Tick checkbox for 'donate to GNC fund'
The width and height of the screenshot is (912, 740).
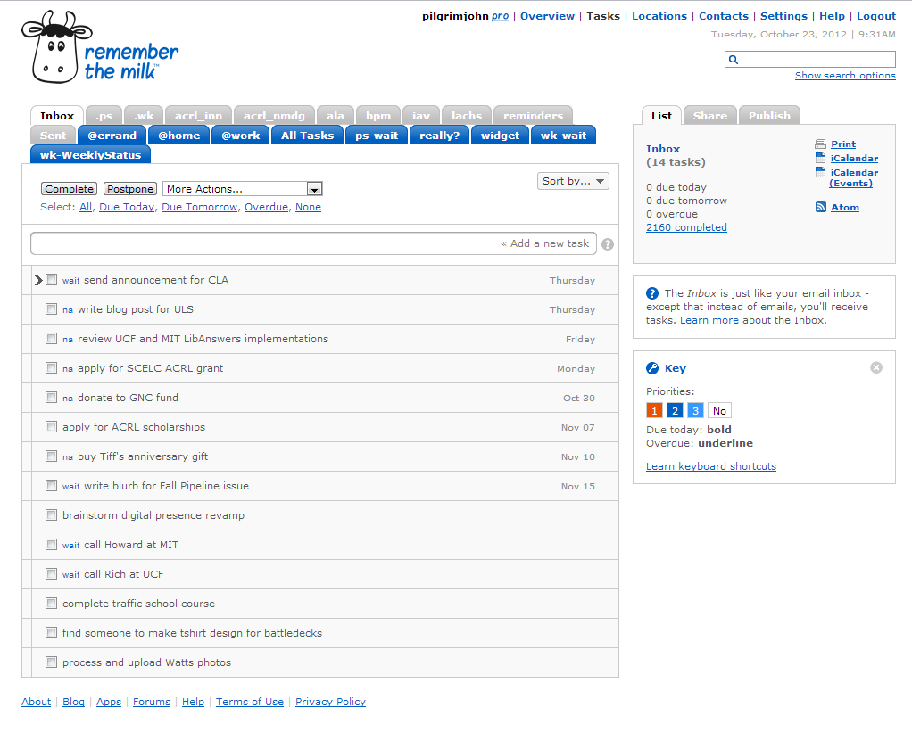click(52, 398)
